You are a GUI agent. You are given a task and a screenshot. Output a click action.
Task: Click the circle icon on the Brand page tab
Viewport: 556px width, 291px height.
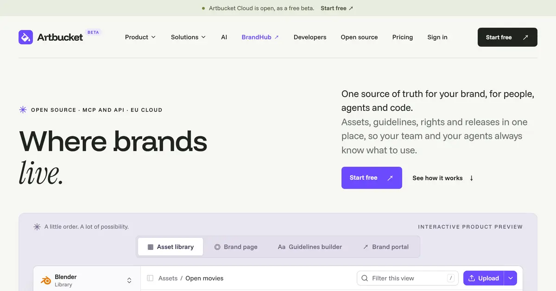click(x=217, y=247)
